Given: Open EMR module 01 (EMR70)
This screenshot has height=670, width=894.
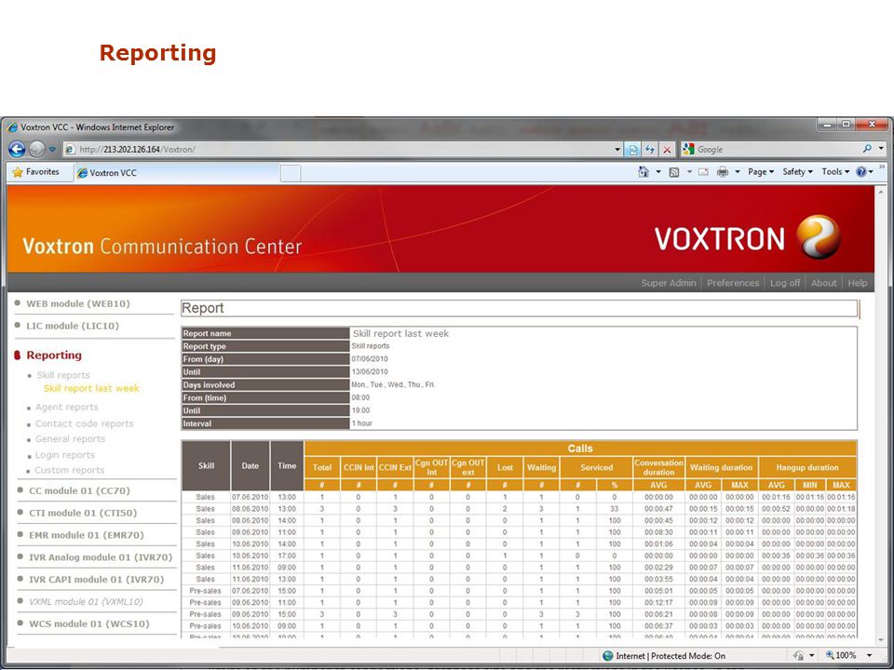Looking at the screenshot, I should (86, 535).
